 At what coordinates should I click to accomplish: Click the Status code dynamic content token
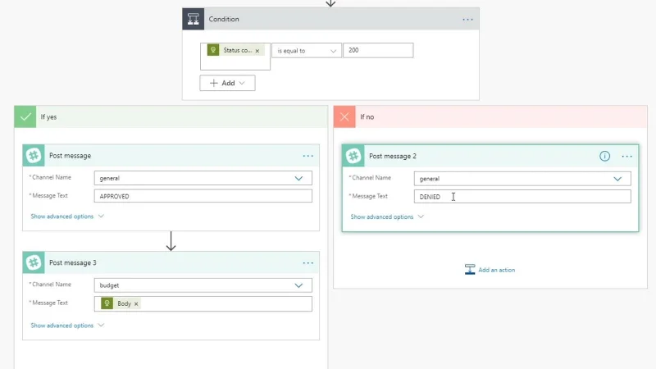tap(235, 50)
